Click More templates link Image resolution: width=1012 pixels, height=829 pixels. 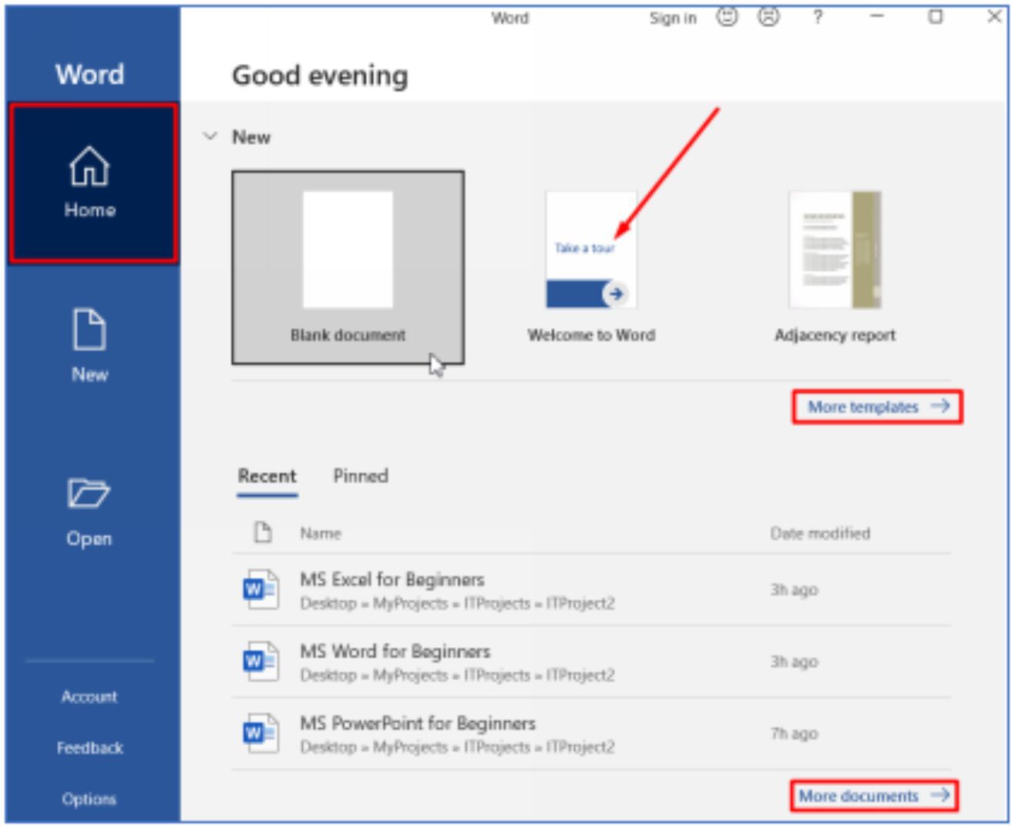(878, 407)
